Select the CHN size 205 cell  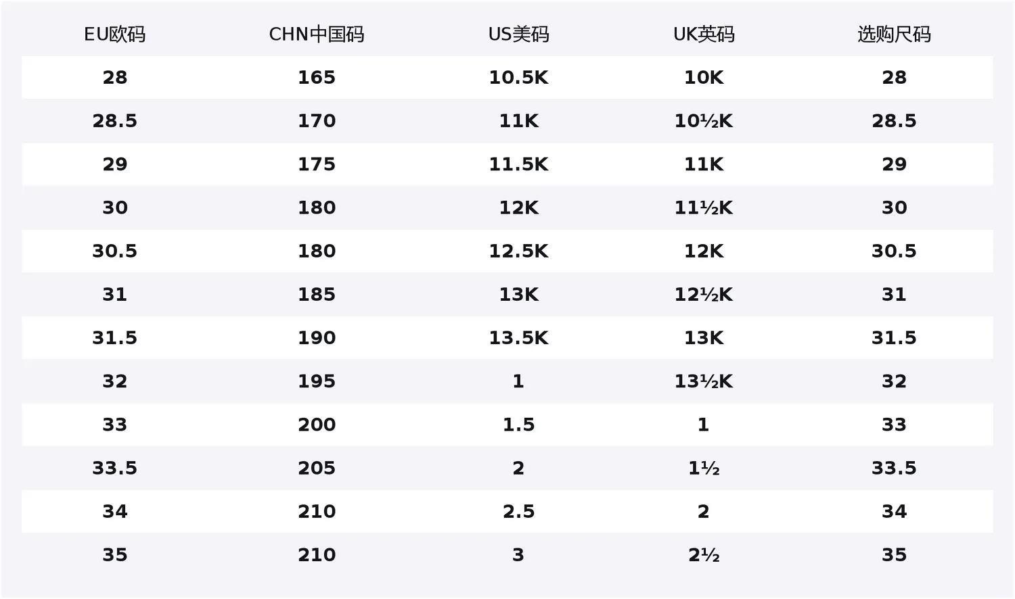[317, 468]
